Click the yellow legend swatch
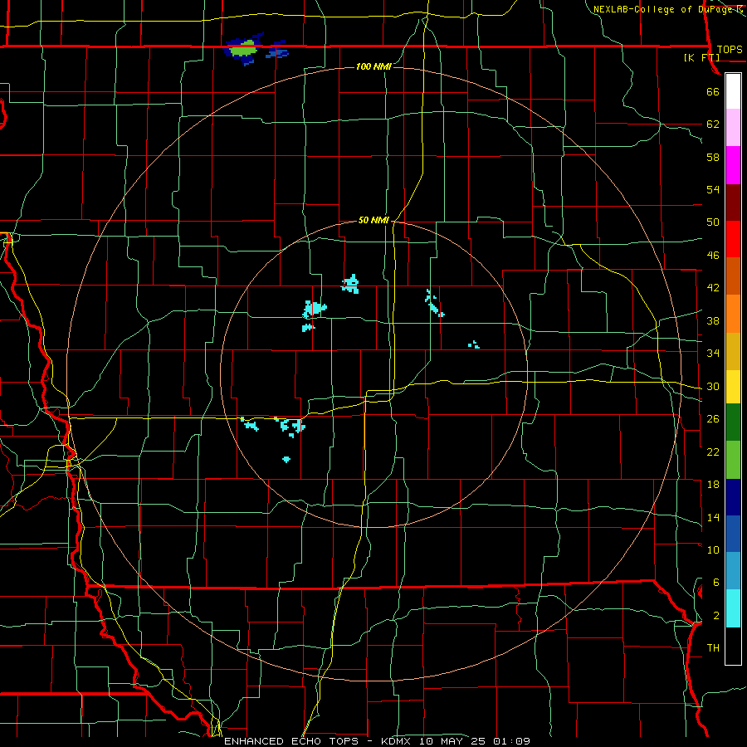The width and height of the screenshot is (747, 747). click(733, 387)
